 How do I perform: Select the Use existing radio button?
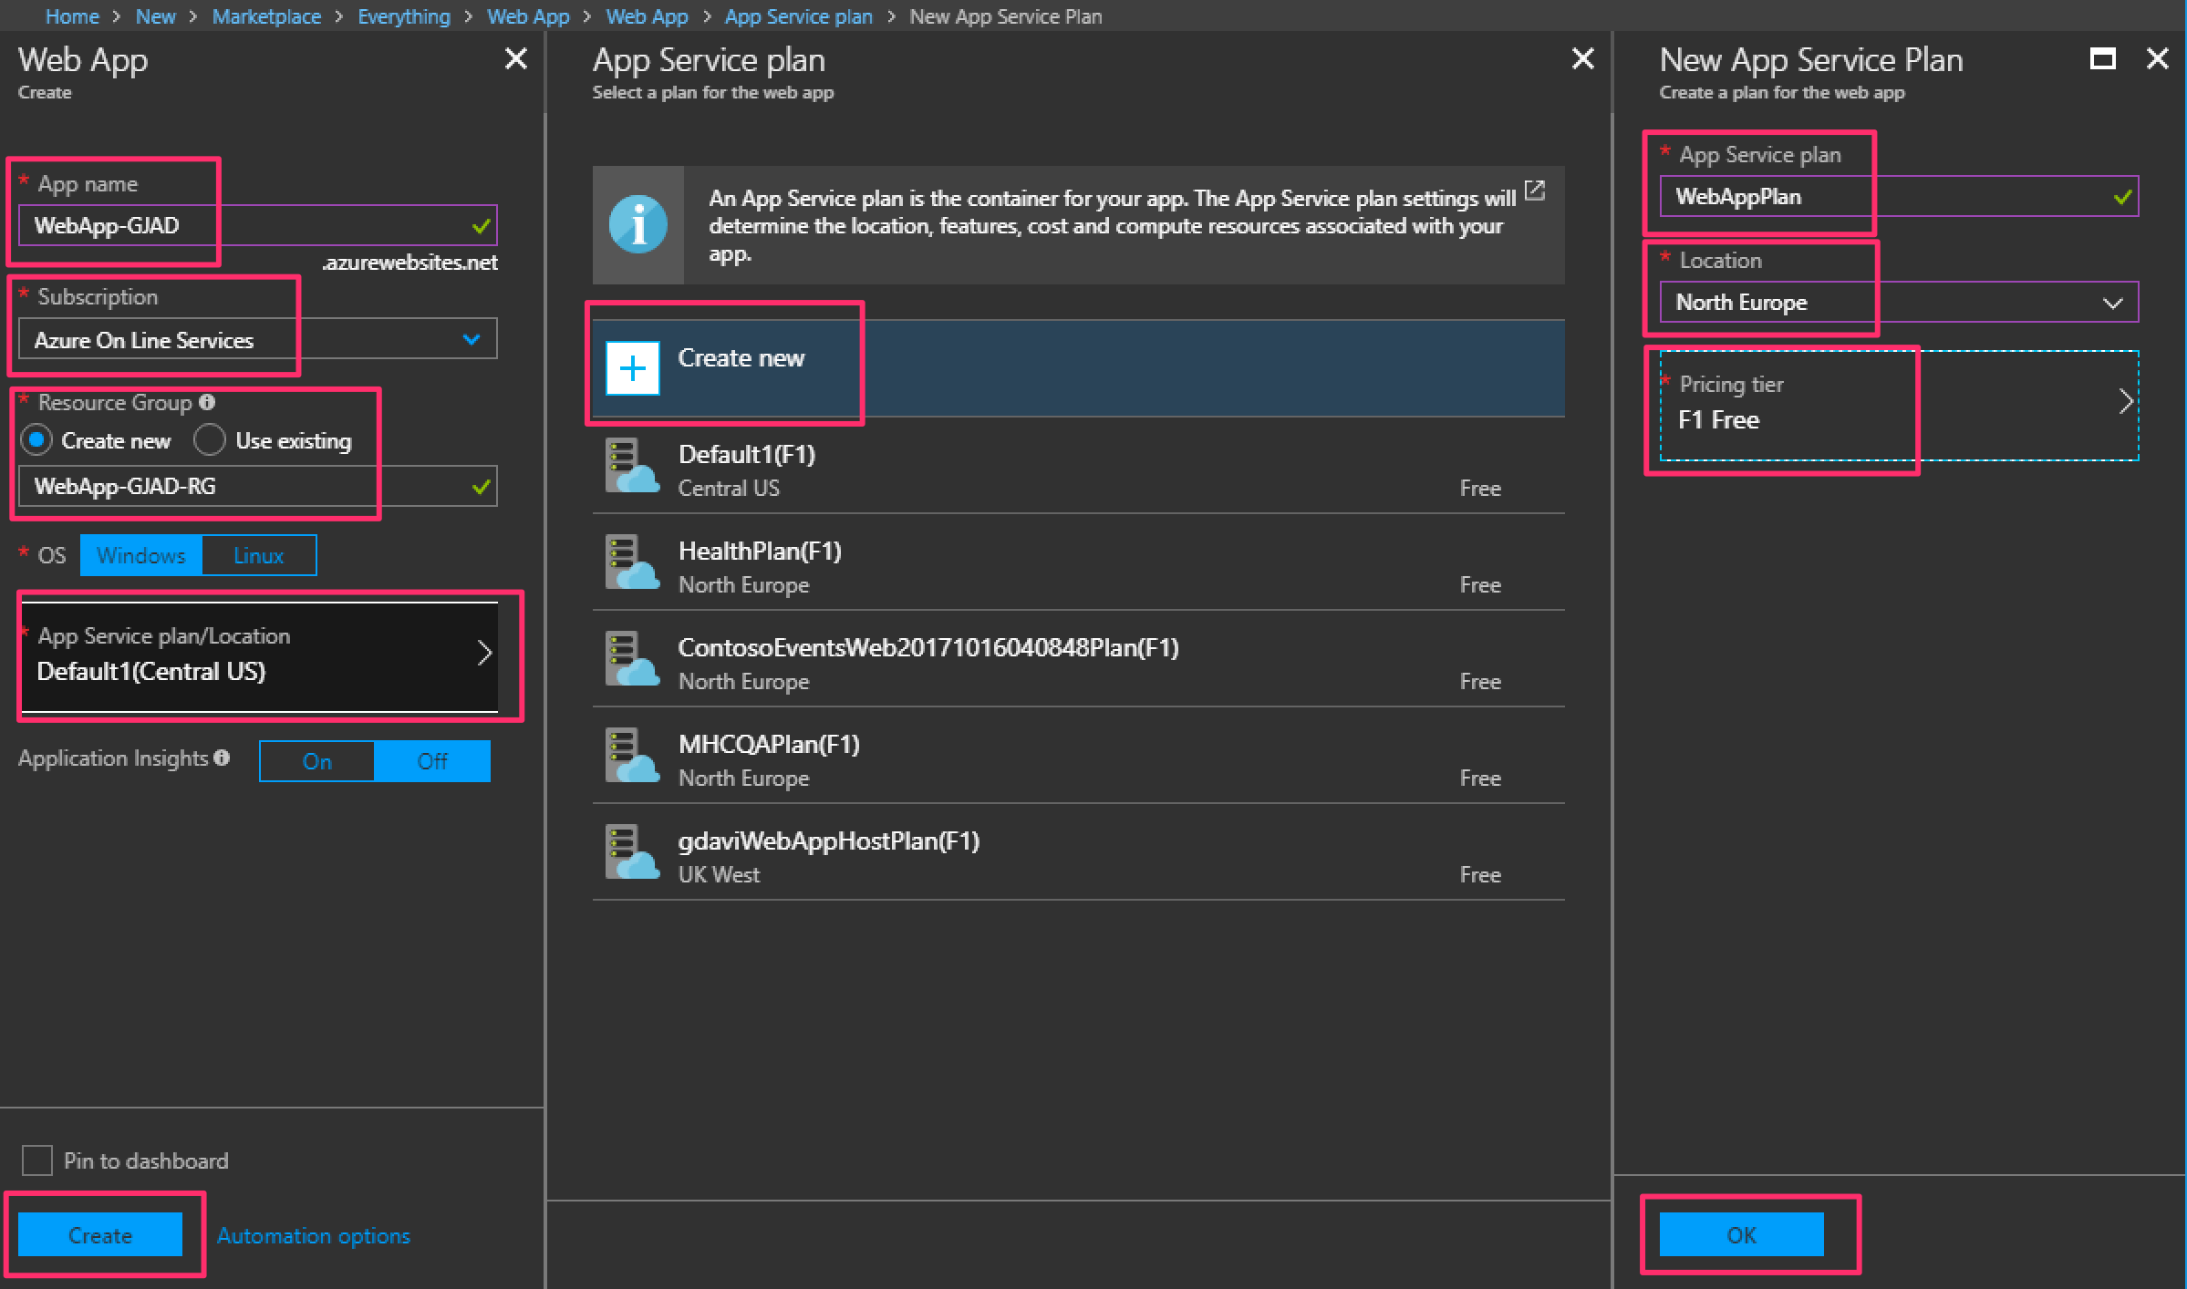[210, 440]
